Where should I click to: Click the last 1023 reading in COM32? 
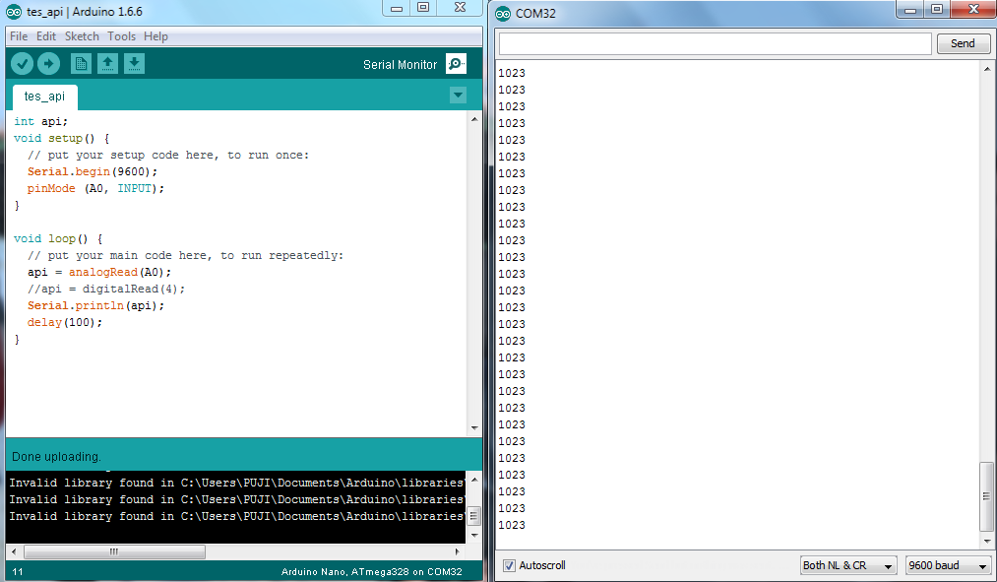(511, 526)
